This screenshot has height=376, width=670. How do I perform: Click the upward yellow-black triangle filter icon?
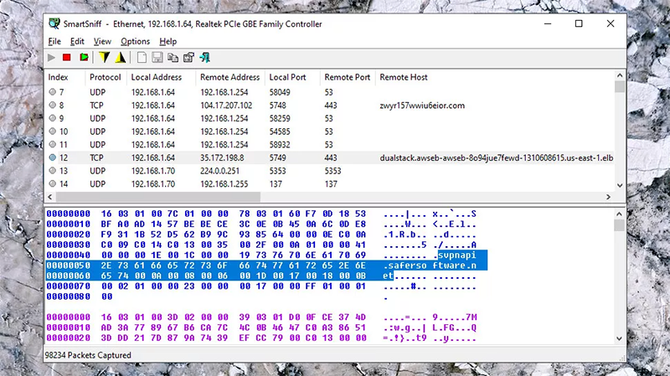121,57
